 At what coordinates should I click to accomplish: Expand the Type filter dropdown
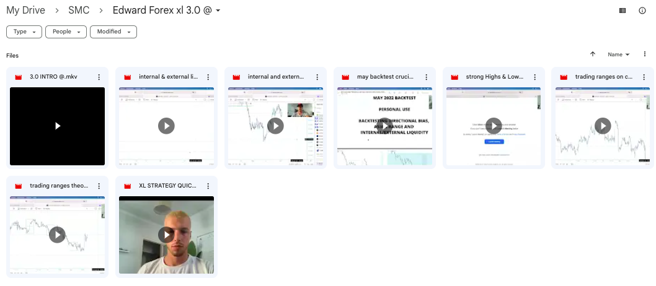point(24,32)
